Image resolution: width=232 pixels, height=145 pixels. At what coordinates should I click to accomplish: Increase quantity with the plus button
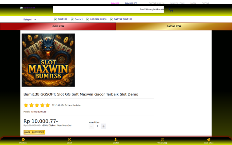click(x=103, y=126)
